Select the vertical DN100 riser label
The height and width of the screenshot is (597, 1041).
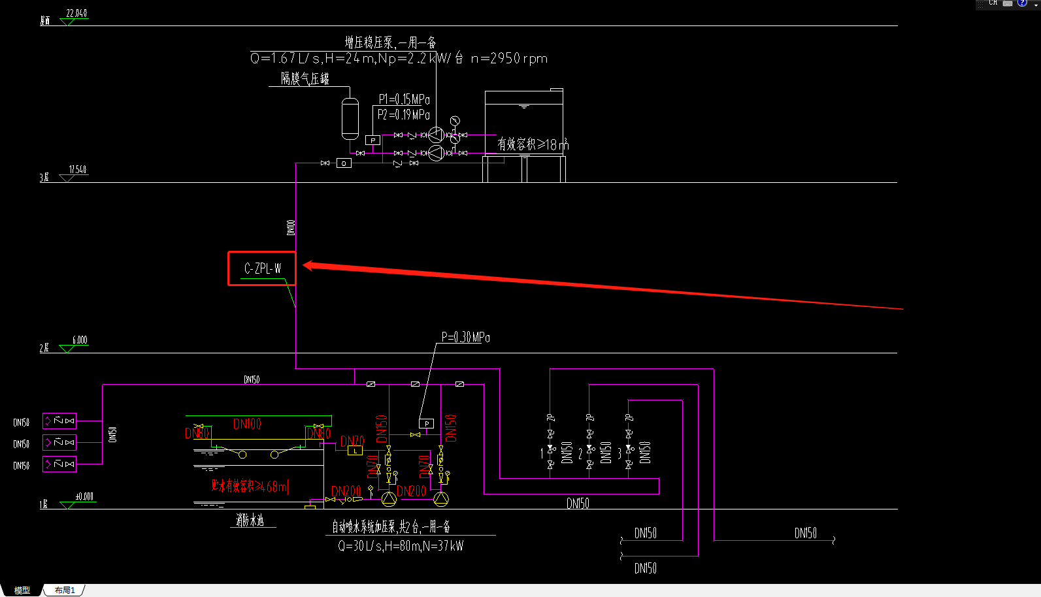pyautogui.click(x=291, y=227)
